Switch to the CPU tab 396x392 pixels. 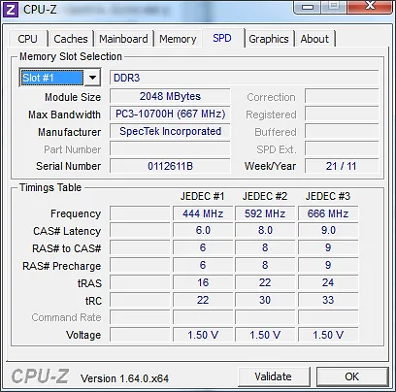[x=27, y=39]
